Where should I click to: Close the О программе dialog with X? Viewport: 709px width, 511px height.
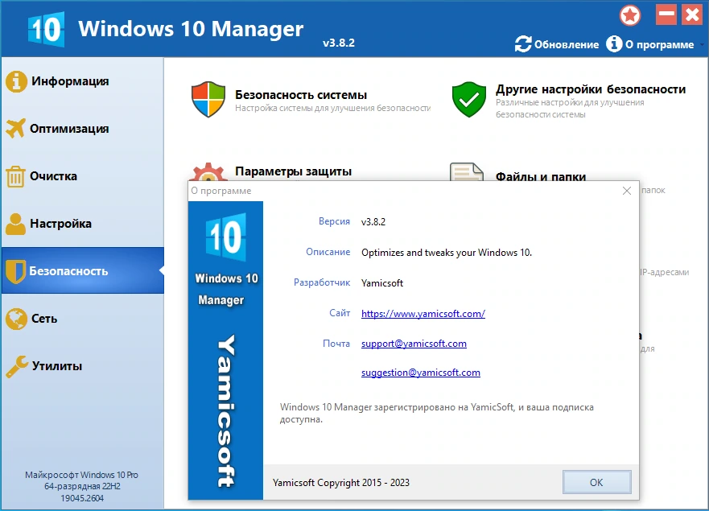[627, 191]
